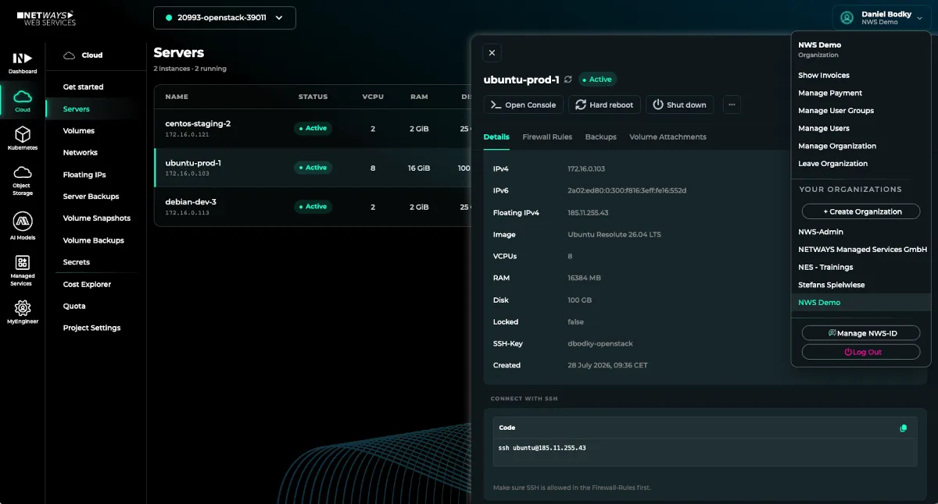Click the ssh ubuntu@185.11.255.43 code text
938x504 pixels.
[x=542, y=449]
